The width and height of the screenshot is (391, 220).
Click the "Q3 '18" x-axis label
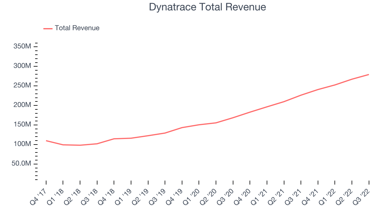(89, 196)
